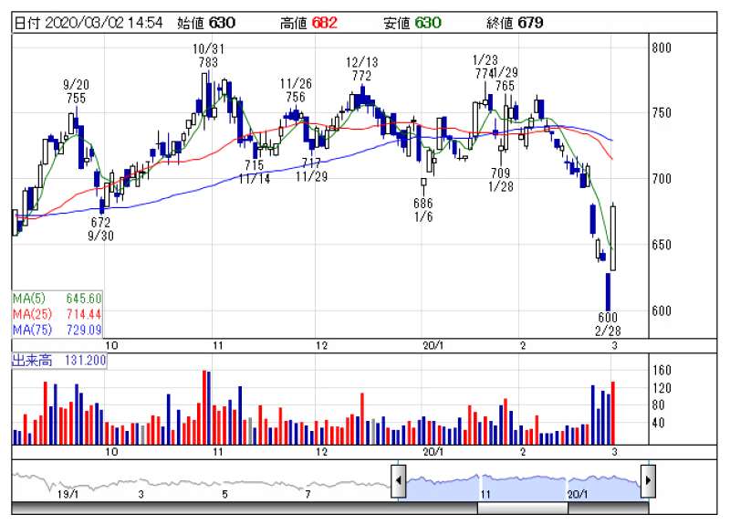This screenshot has width=730, height=525.
Task: Click the 出来高 131,200 volume label
Action: click(59, 360)
